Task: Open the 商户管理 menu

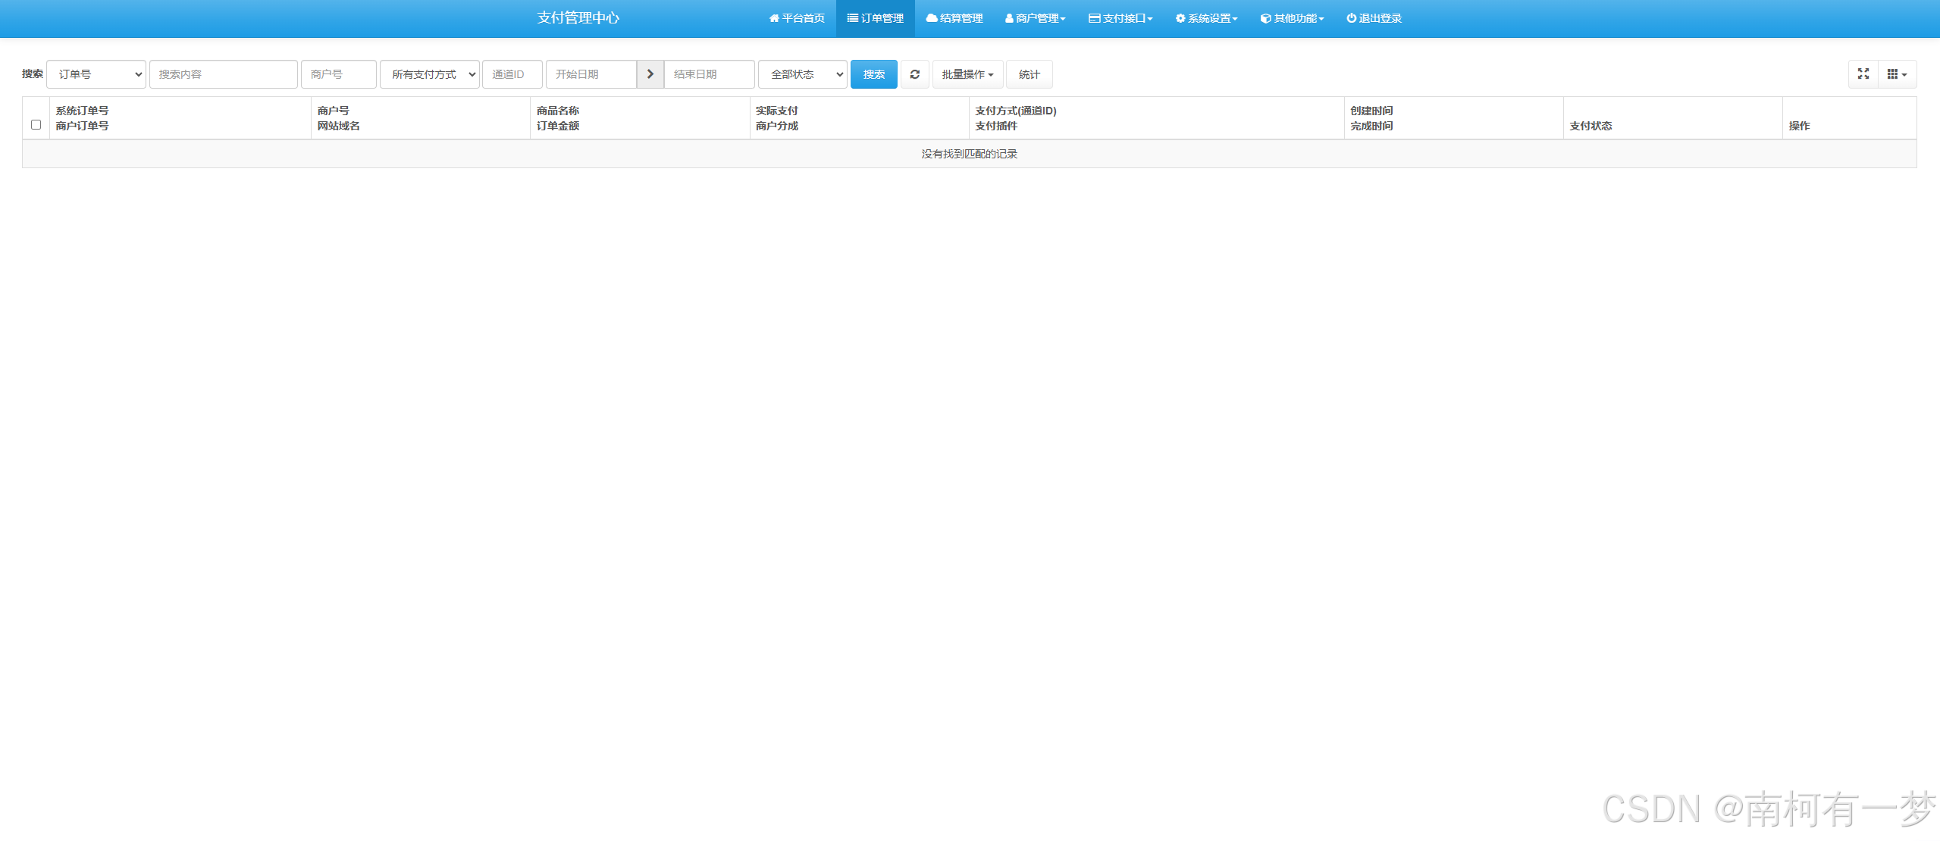Action: 1035,18
